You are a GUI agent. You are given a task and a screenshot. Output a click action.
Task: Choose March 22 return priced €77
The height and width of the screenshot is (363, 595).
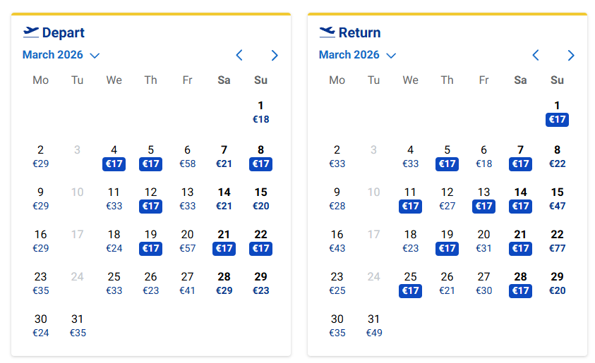coord(558,242)
